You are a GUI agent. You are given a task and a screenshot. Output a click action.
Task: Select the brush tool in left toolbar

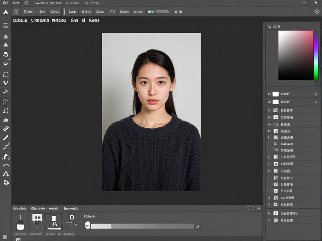(x=6, y=137)
